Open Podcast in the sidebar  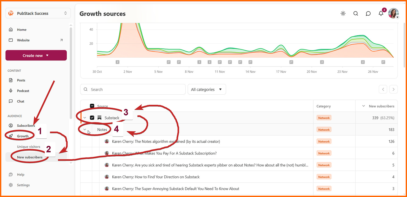[x=23, y=91]
